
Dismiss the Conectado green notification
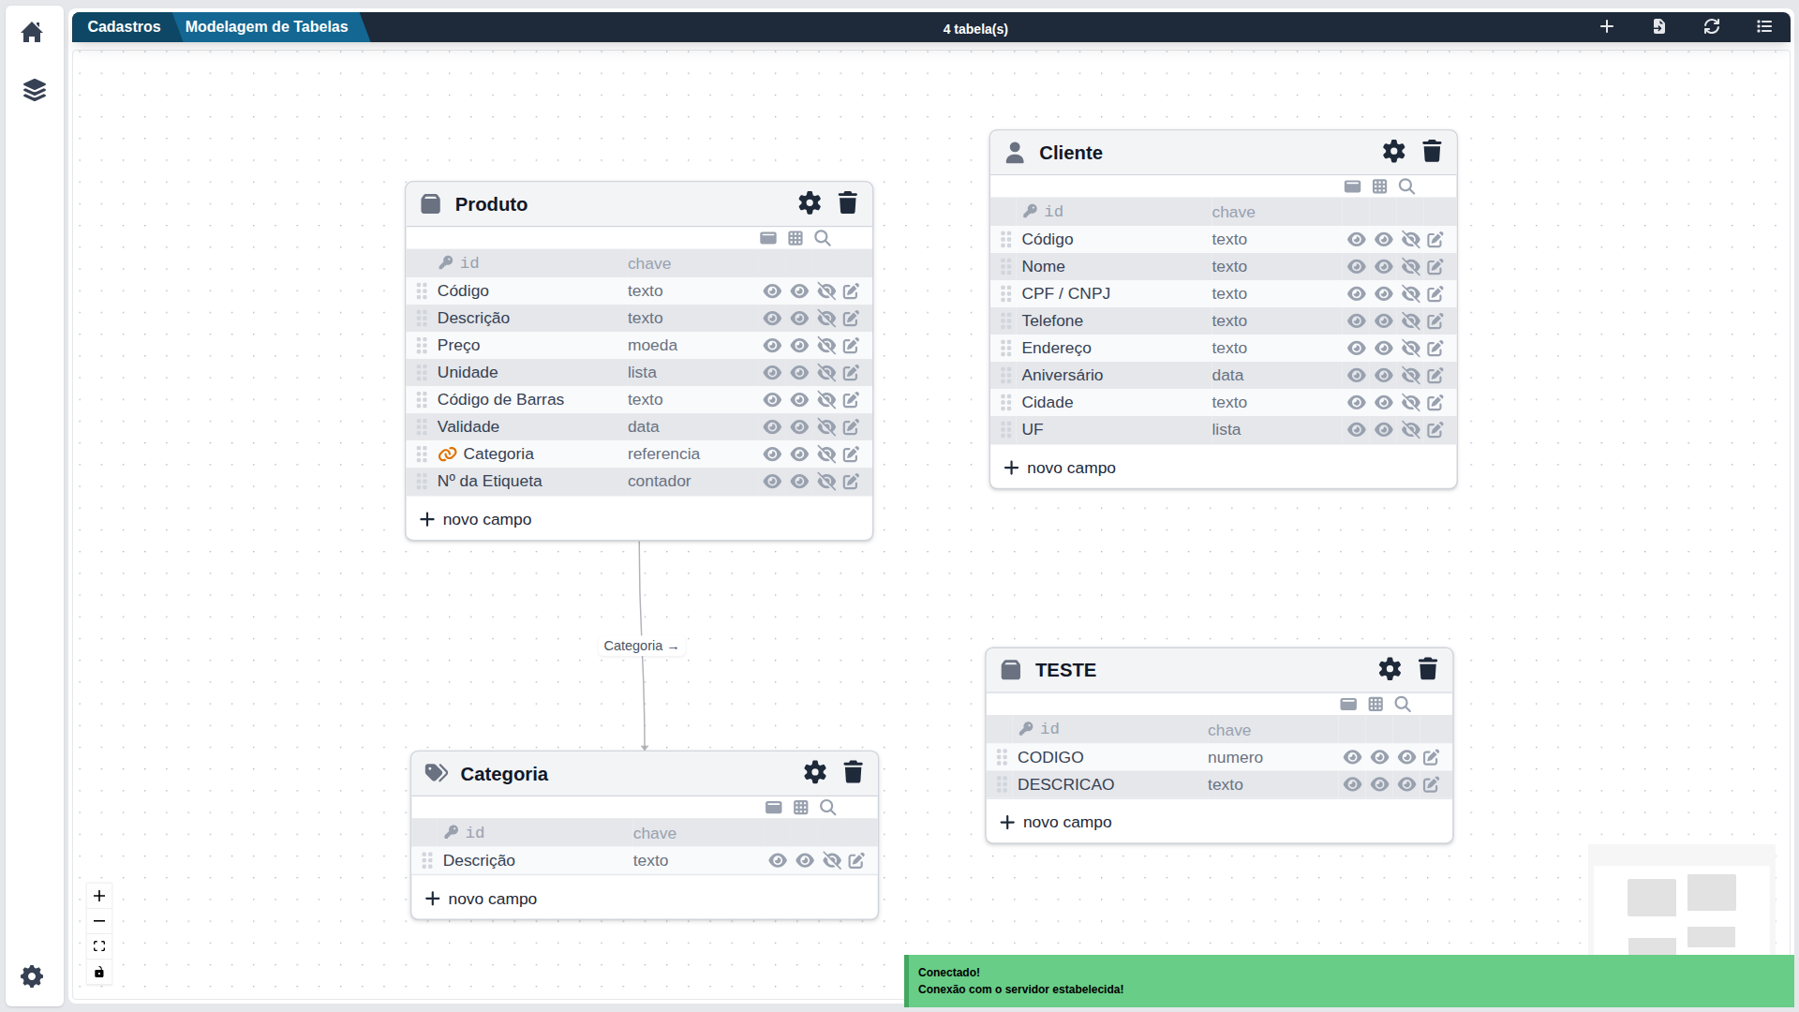[x=1349, y=981]
